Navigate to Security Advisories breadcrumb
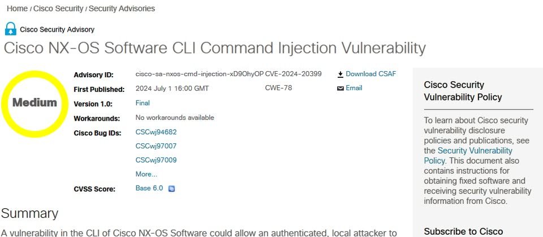543x237 pixels. 122,8
